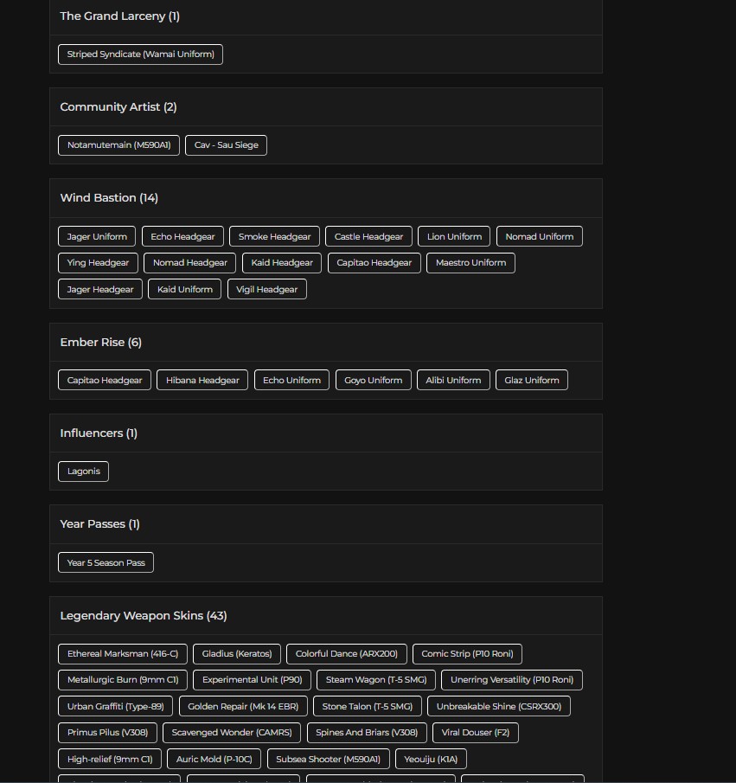
Task: Click the Ember Rise (6) heading
Action: [x=101, y=343]
